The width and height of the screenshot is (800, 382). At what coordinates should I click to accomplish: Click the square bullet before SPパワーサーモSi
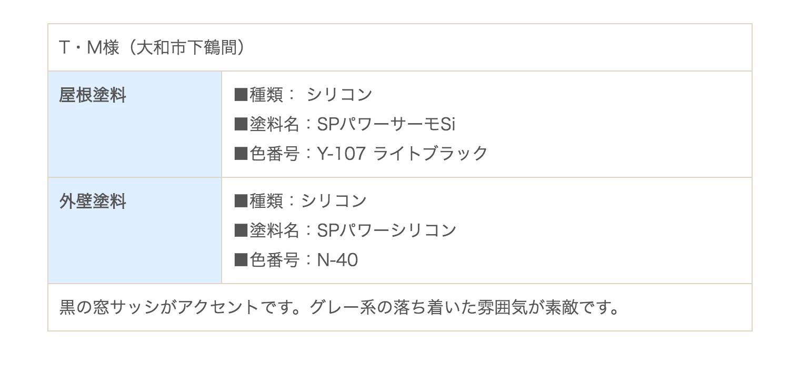pos(241,124)
